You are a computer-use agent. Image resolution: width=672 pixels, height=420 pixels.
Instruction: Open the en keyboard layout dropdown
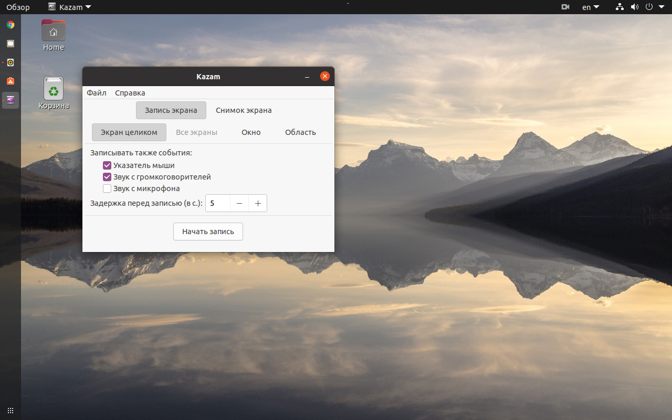coord(590,7)
